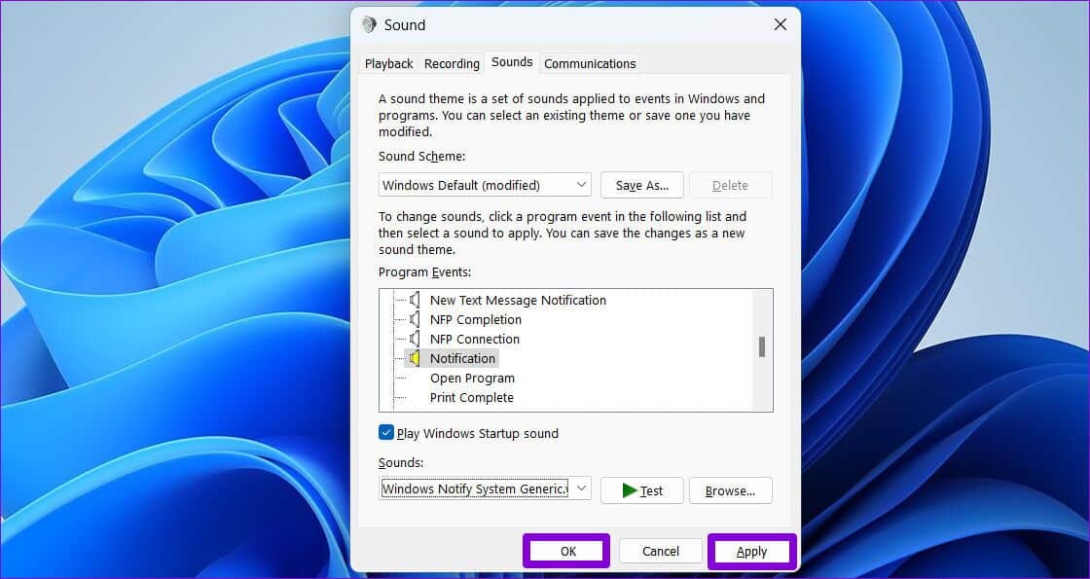Click the speaker icon beside New Text Message Notification
Image resolution: width=1090 pixels, height=579 pixels.
tap(415, 300)
